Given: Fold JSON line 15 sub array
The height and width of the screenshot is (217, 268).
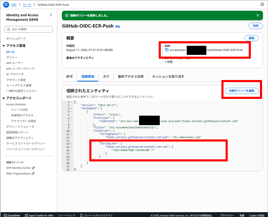Looking at the screenshot, I should pyautogui.click(x=71, y=147).
